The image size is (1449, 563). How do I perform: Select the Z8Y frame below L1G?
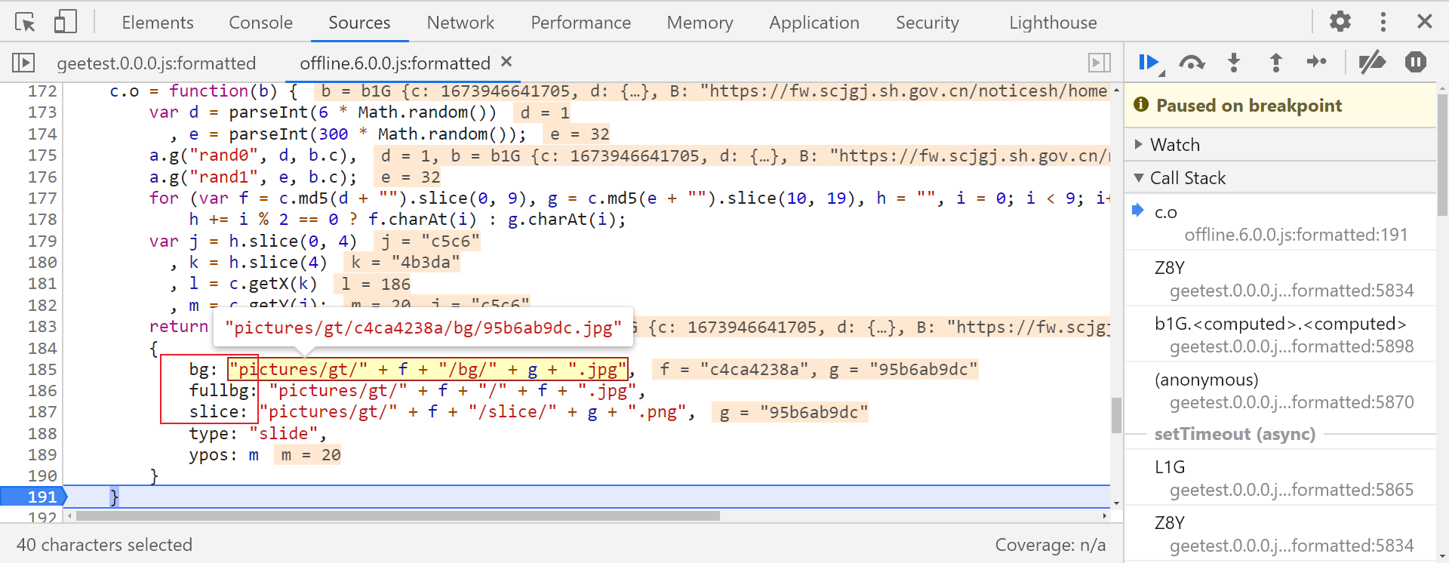[x=1280, y=534]
